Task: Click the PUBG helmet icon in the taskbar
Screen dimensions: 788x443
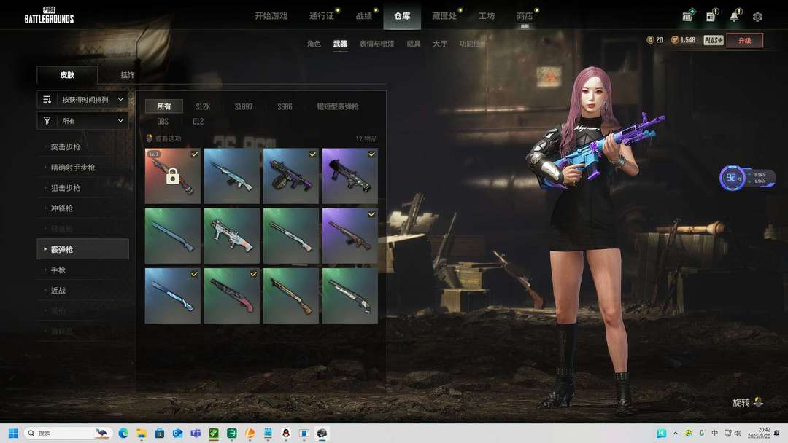Action: point(322,433)
